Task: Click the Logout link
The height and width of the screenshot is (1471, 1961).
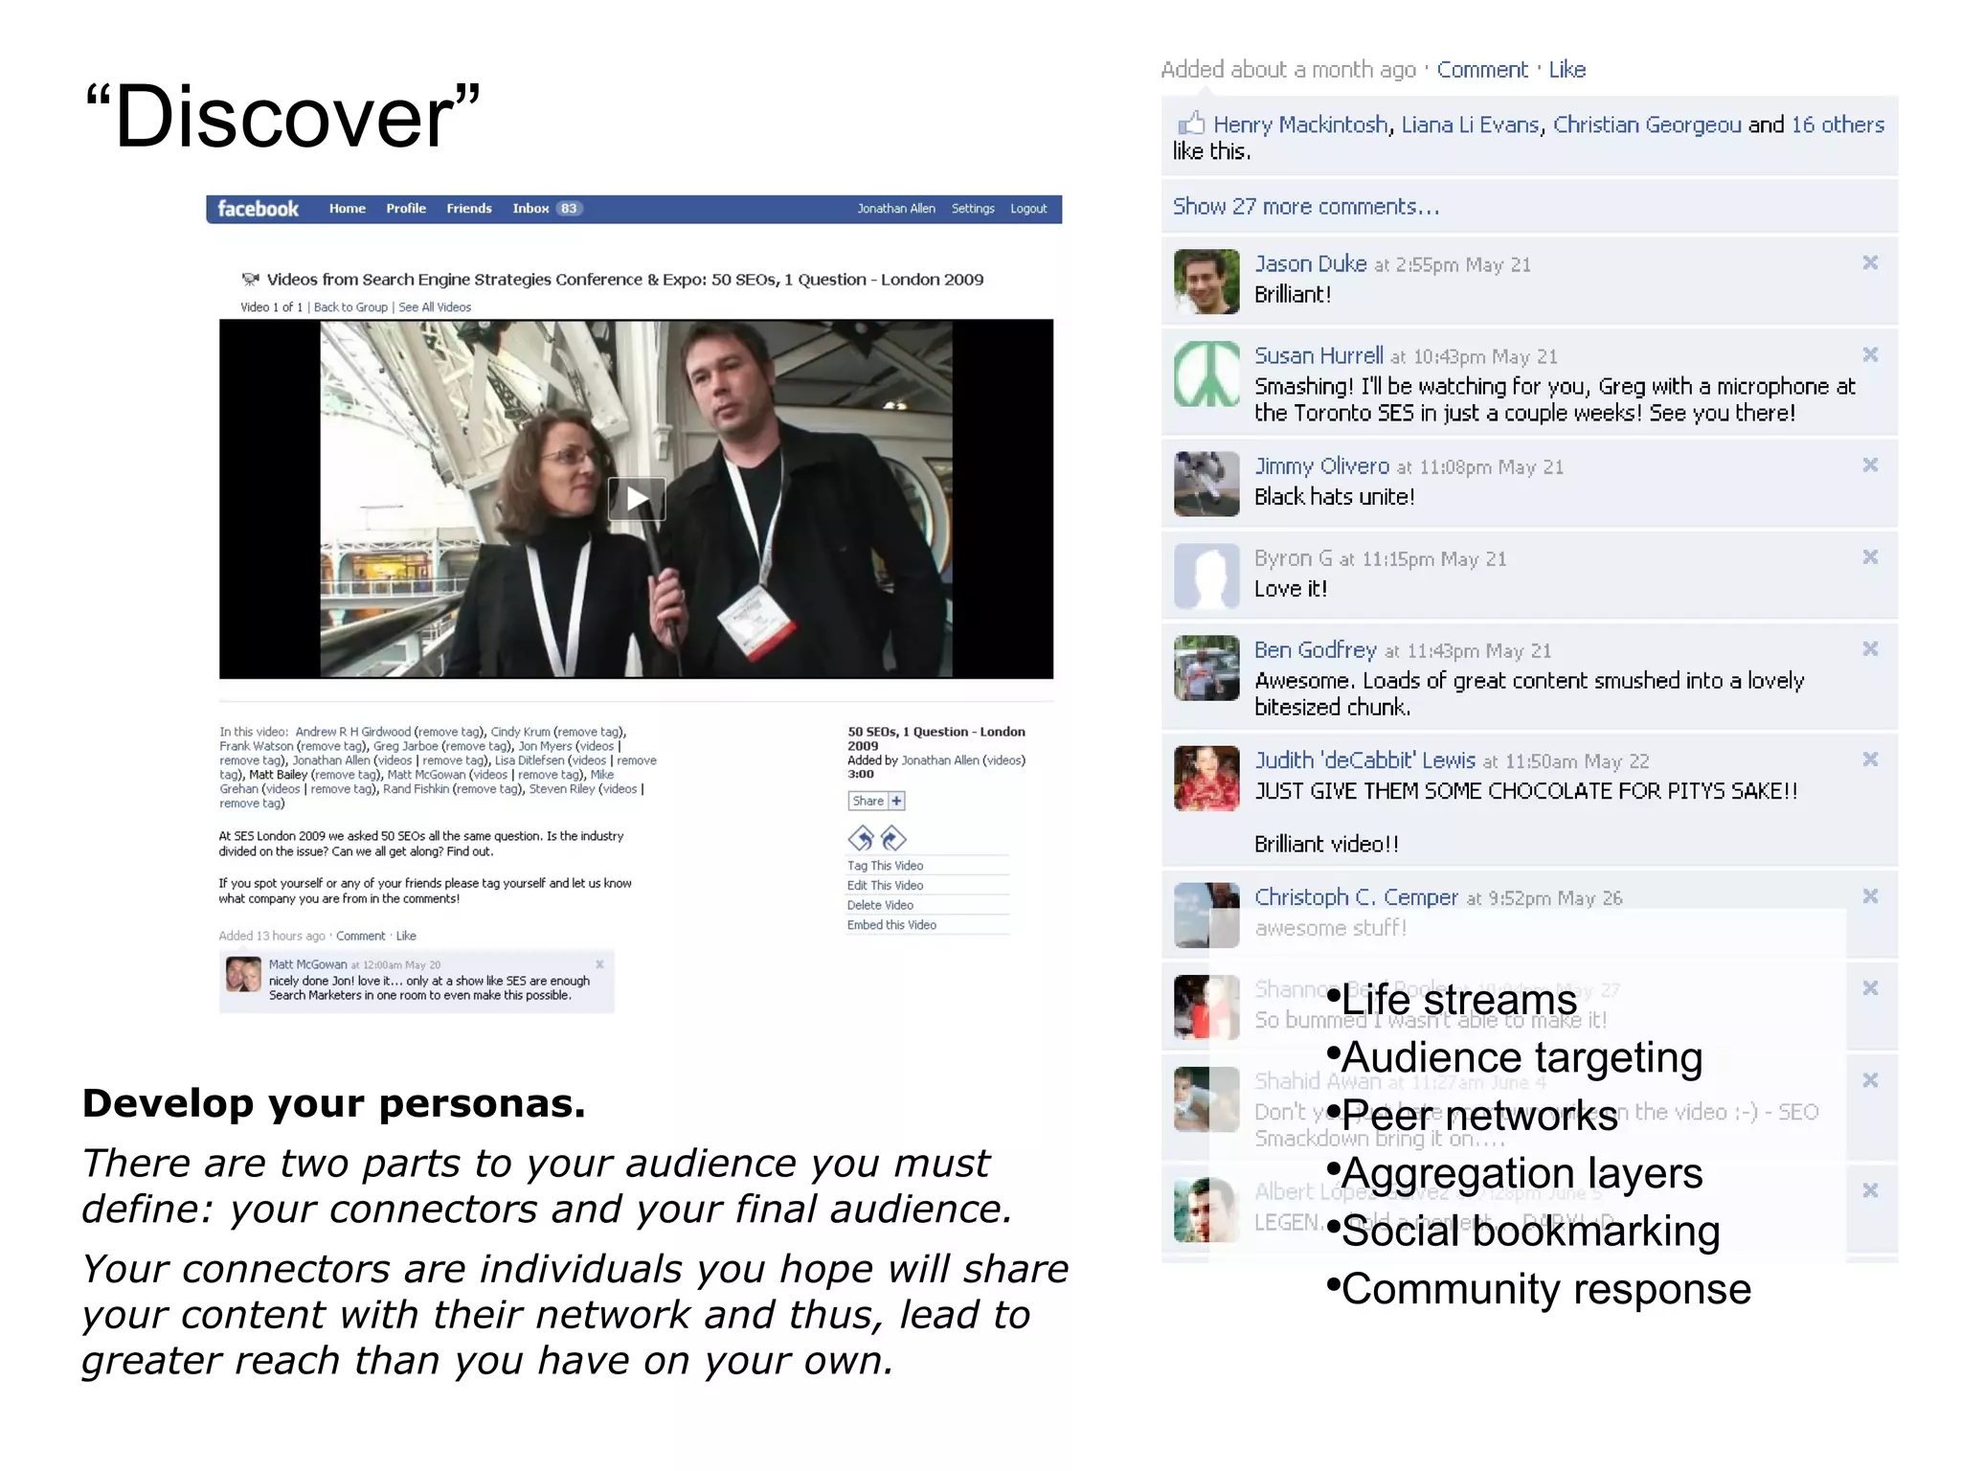Action: (1028, 209)
